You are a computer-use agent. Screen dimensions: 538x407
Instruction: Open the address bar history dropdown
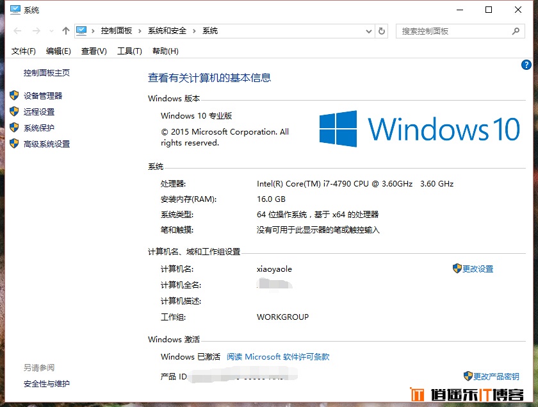tap(369, 31)
